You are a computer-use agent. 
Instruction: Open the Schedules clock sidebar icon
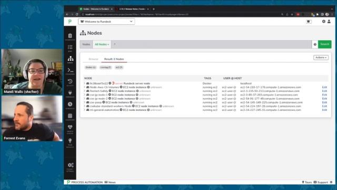tap(70, 105)
